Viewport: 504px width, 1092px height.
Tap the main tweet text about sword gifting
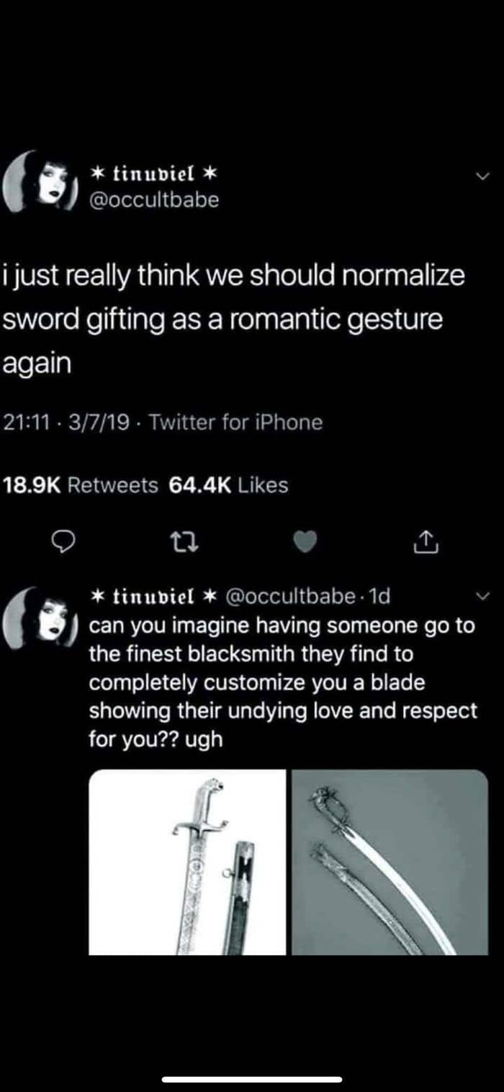(234, 318)
